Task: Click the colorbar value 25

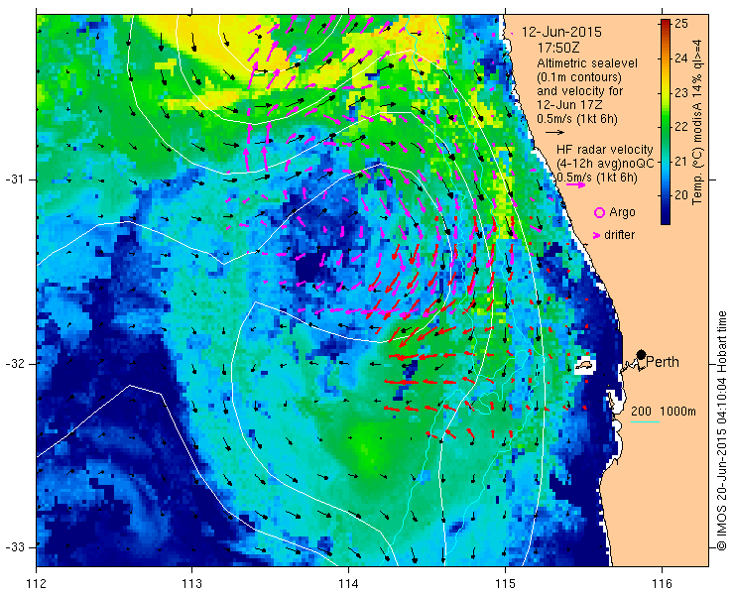Action: click(681, 24)
